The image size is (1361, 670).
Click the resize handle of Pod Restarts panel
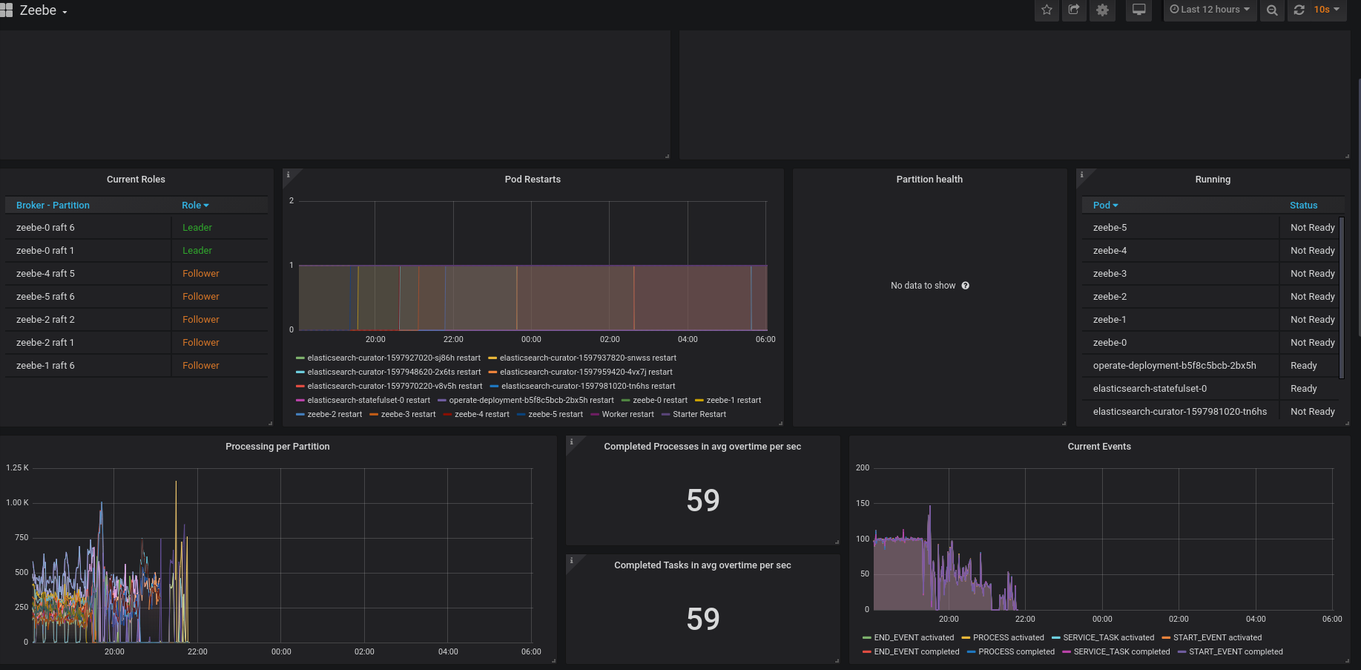780,423
